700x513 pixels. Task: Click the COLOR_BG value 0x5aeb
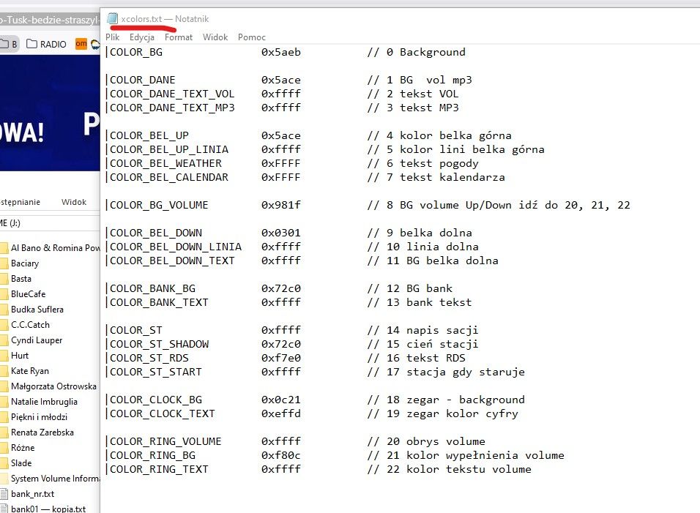(x=280, y=52)
